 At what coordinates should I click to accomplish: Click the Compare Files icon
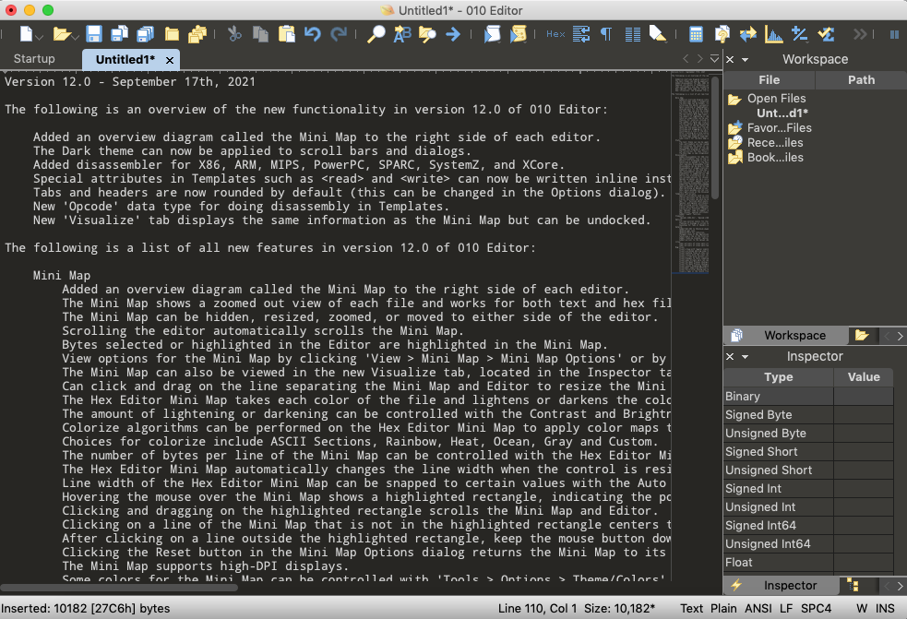pyautogui.click(x=722, y=34)
